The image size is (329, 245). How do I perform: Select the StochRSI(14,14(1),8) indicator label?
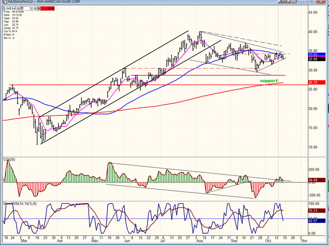pyautogui.click(x=20, y=204)
